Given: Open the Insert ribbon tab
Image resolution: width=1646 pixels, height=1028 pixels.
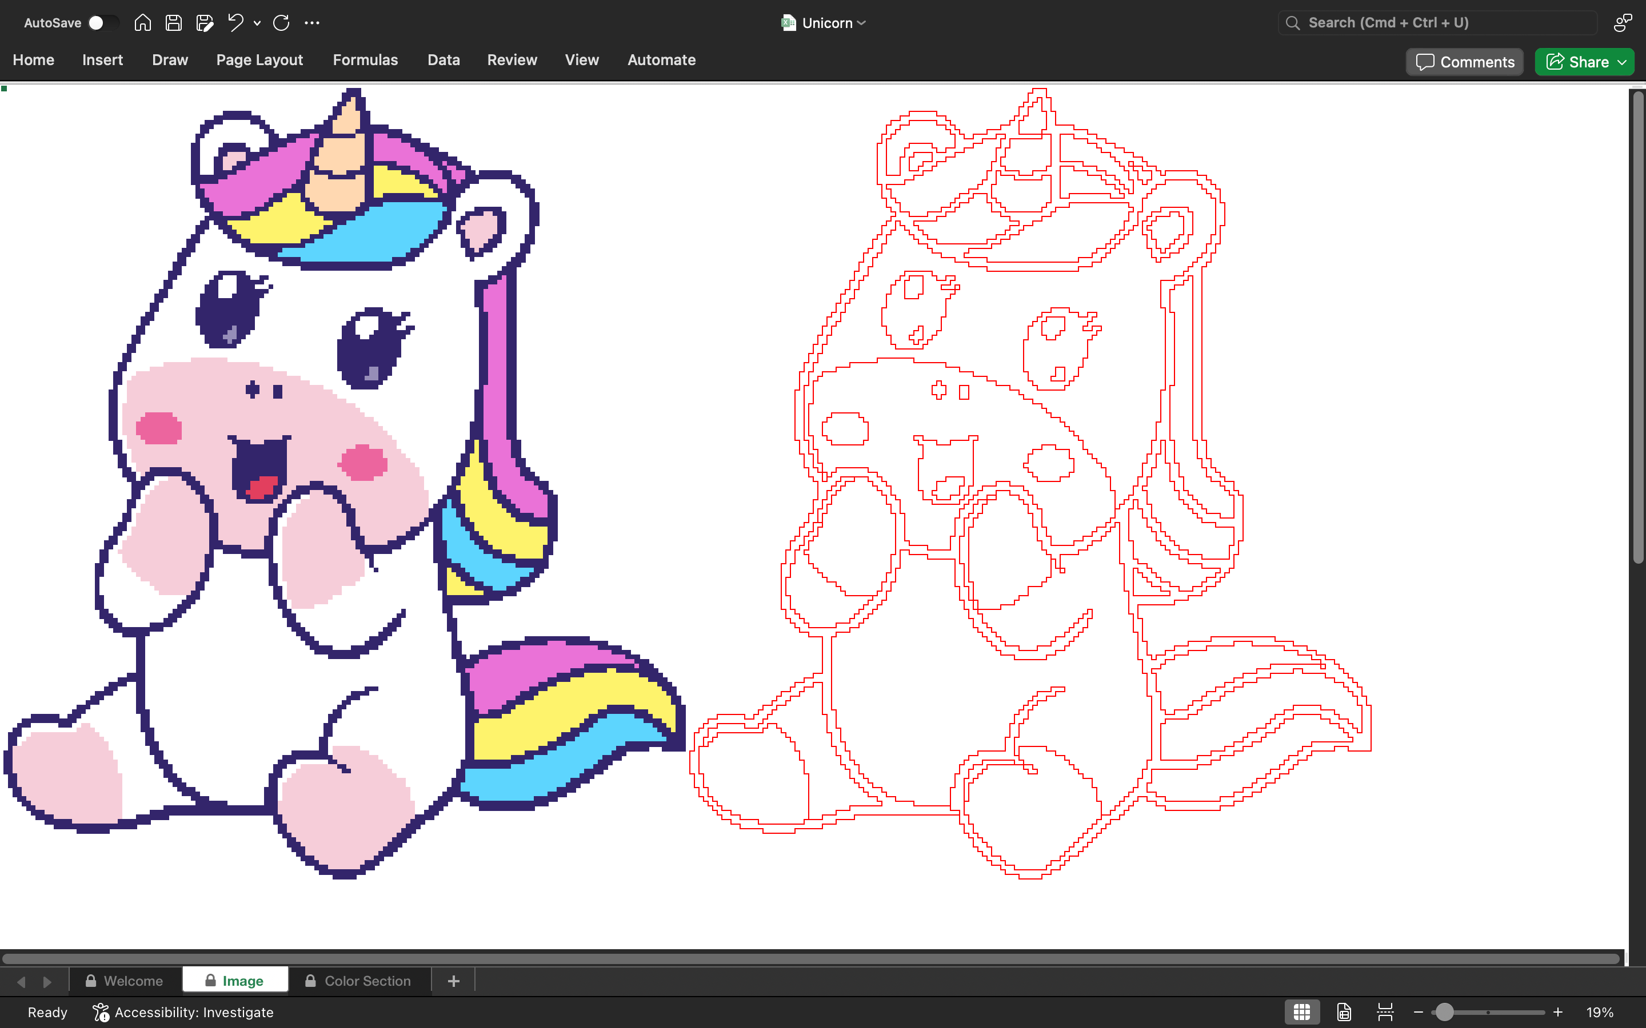Looking at the screenshot, I should [103, 60].
